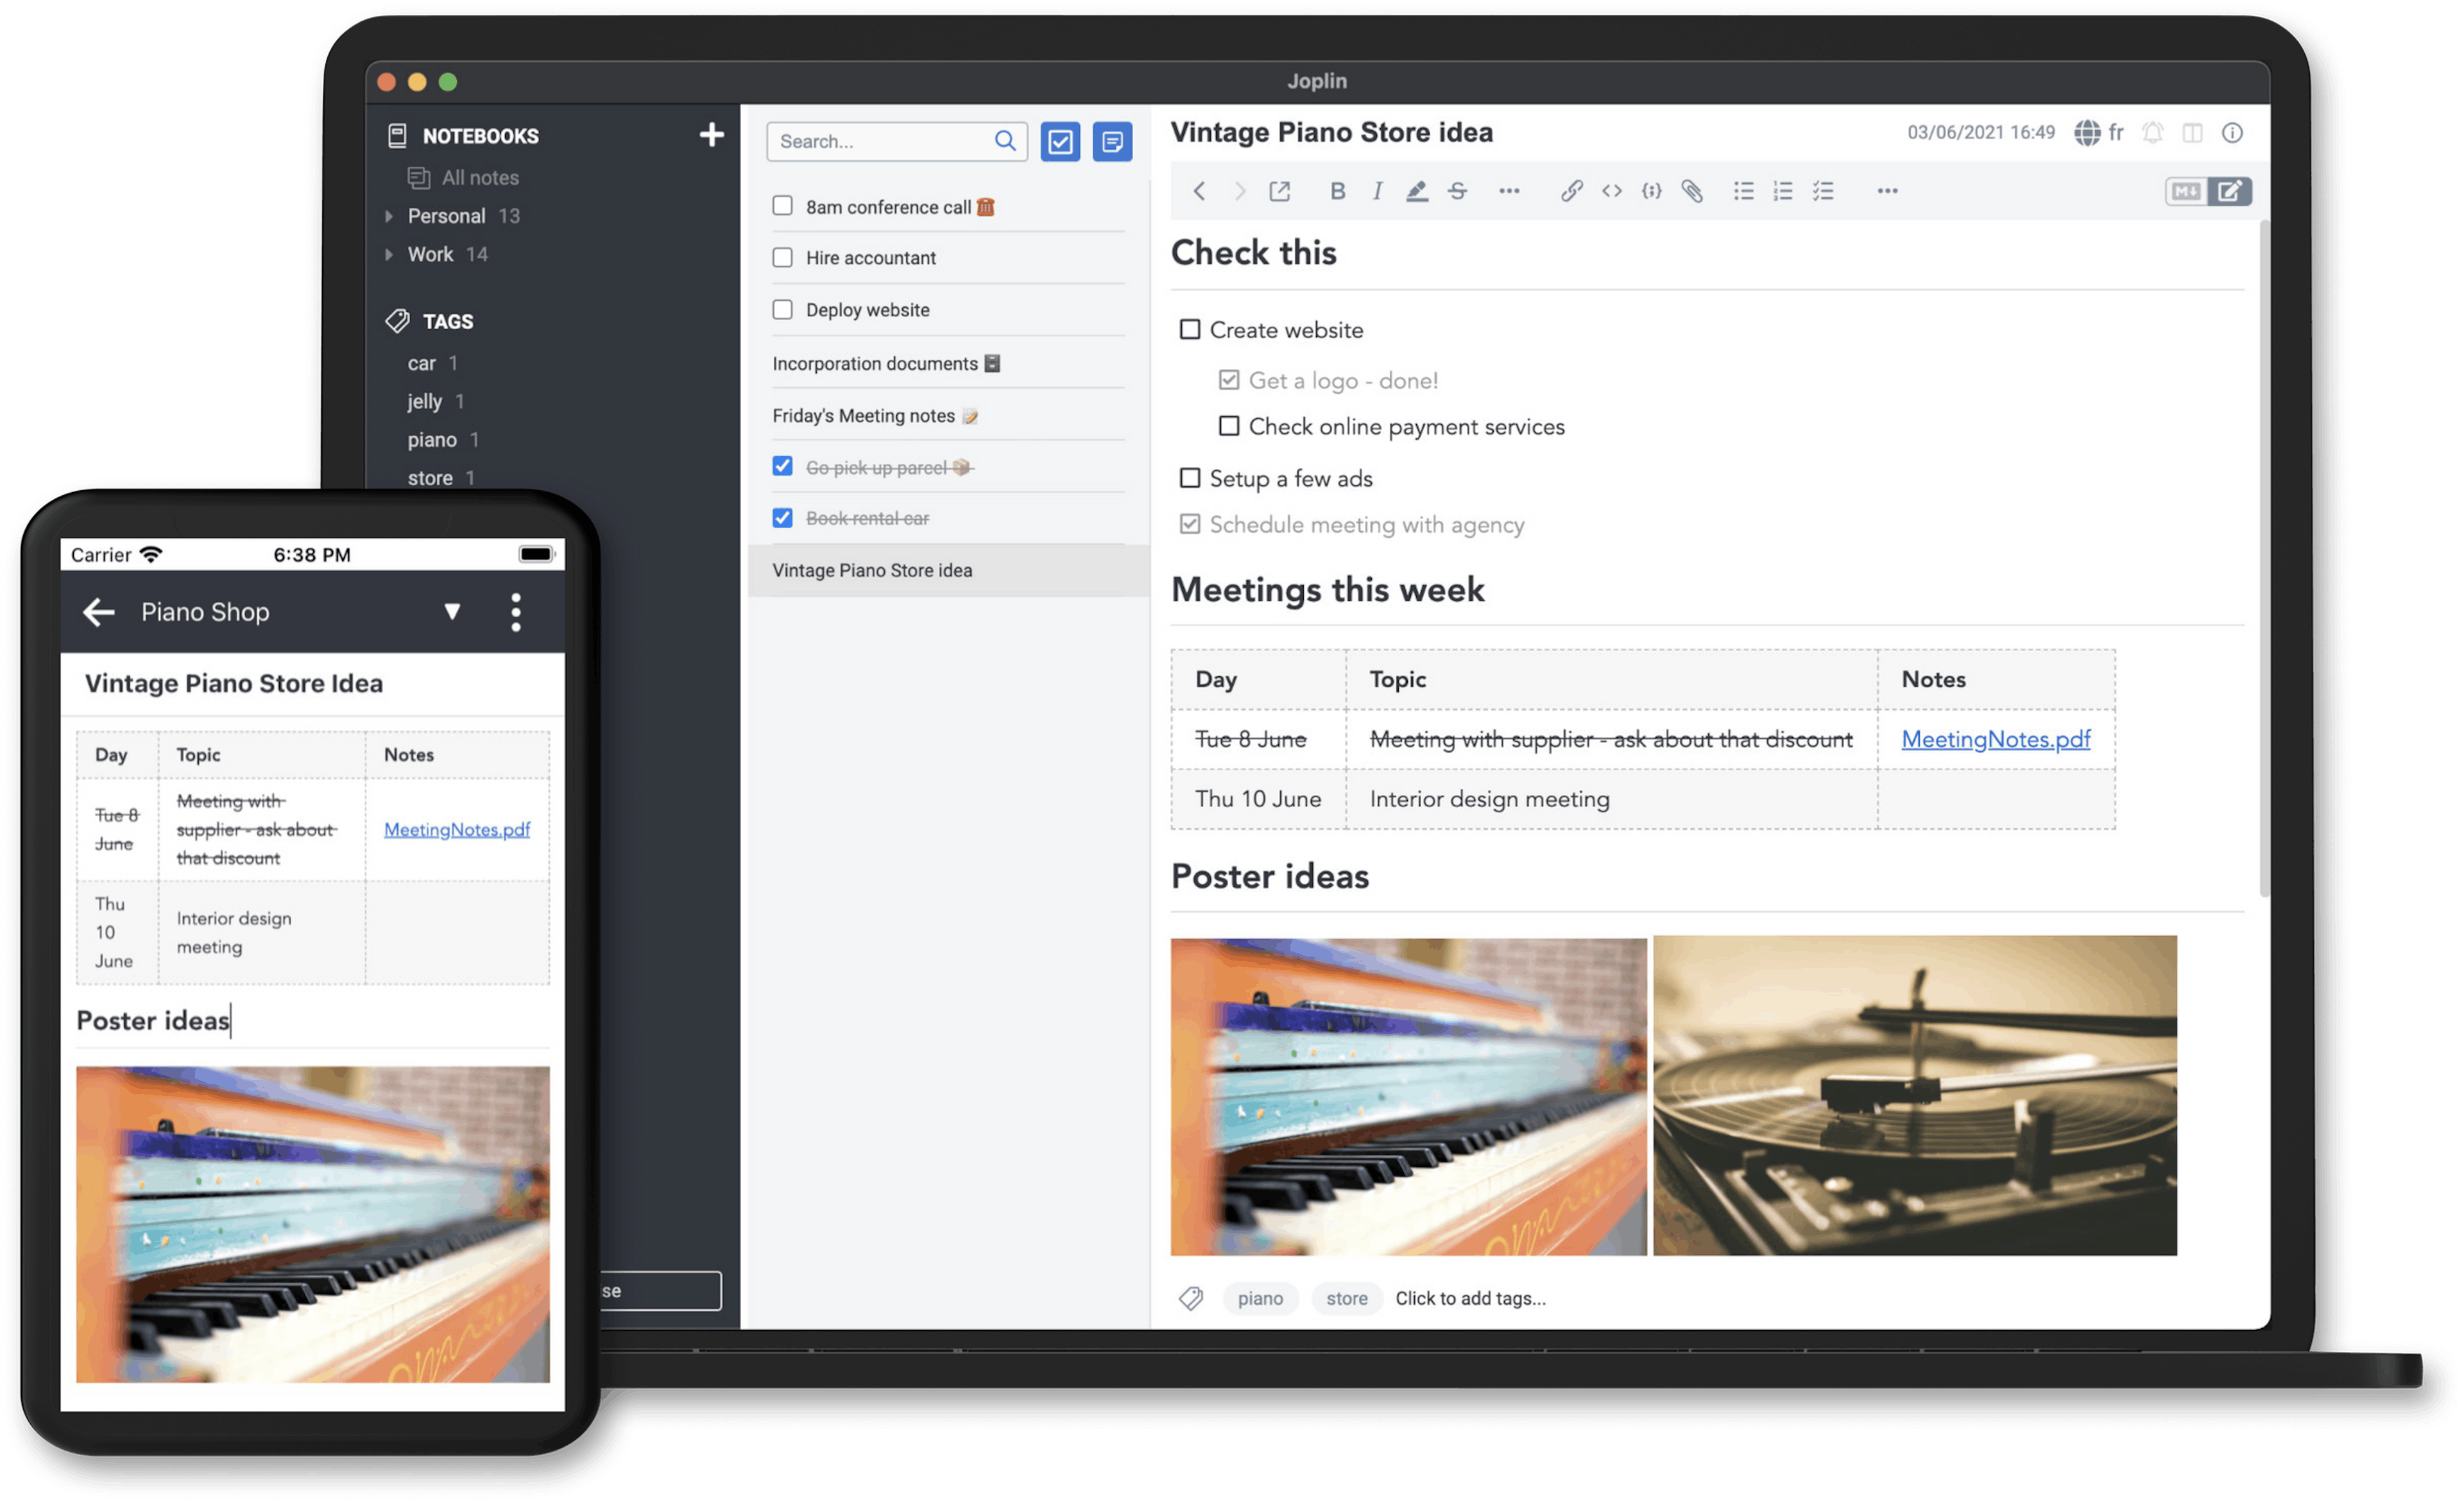Click the hyperlink insertion icon
Image resolution: width=2464 pixels, height=1502 pixels.
coord(1571,190)
